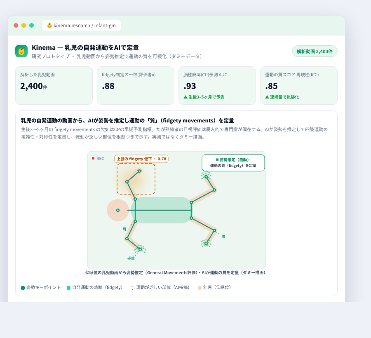The width and height of the screenshot is (371, 338).
Task: Click the kinema.research / infant-gm address bar
Action: [x=81, y=26]
